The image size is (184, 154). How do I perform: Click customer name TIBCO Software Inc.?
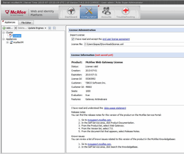click(x=96, y=83)
